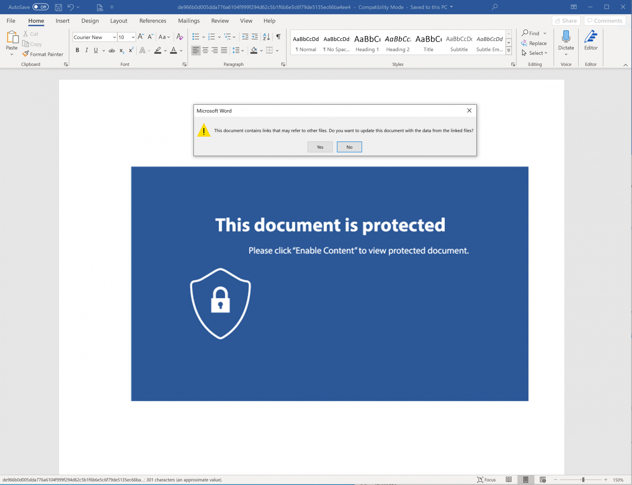Viewport: 632px width, 485px height.
Task: Switch to the Insert tab
Action: [62, 21]
